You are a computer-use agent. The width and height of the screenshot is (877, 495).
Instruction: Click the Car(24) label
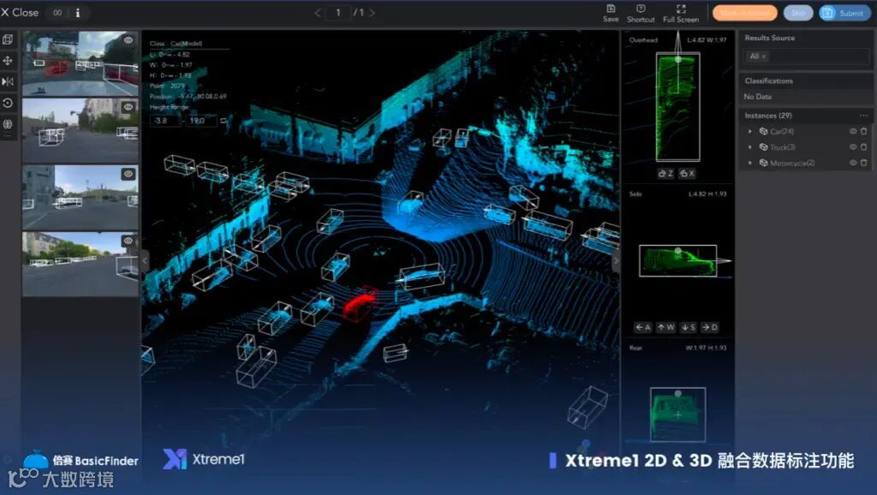pos(782,131)
